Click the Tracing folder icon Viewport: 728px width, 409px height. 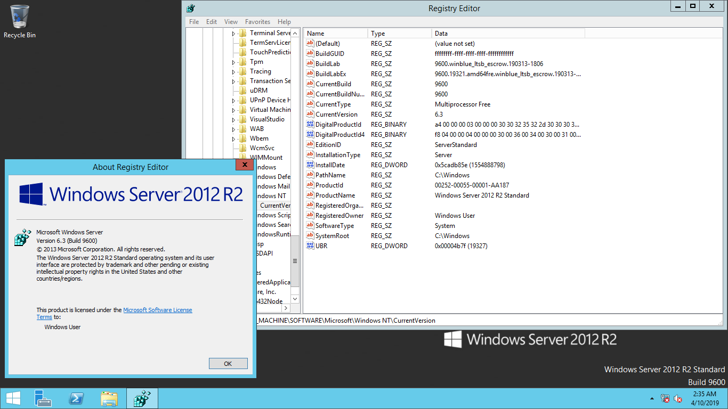pos(243,71)
